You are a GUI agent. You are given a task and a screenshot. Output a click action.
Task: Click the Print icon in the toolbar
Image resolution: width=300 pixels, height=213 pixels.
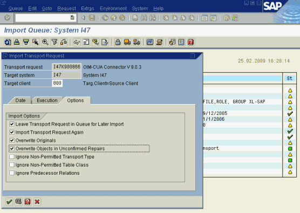click(135, 18)
